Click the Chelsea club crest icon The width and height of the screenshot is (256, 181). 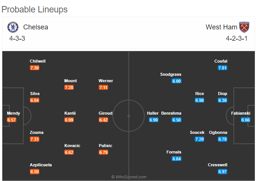coord(13,27)
